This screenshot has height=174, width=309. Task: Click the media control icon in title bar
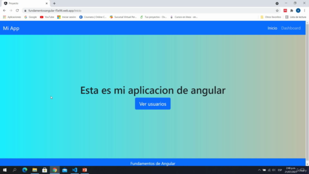coord(277,3)
